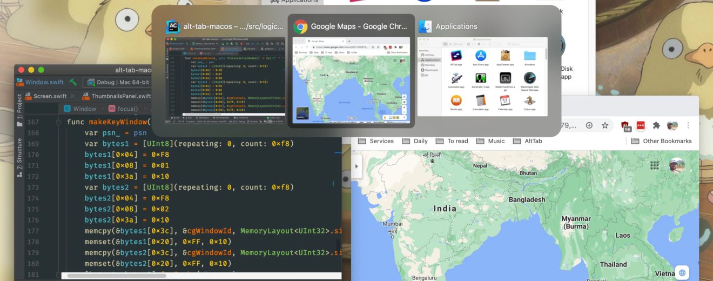Image resolution: width=713 pixels, height=281 pixels.
Task: Click the red password manager extension icon
Action: tap(641, 125)
